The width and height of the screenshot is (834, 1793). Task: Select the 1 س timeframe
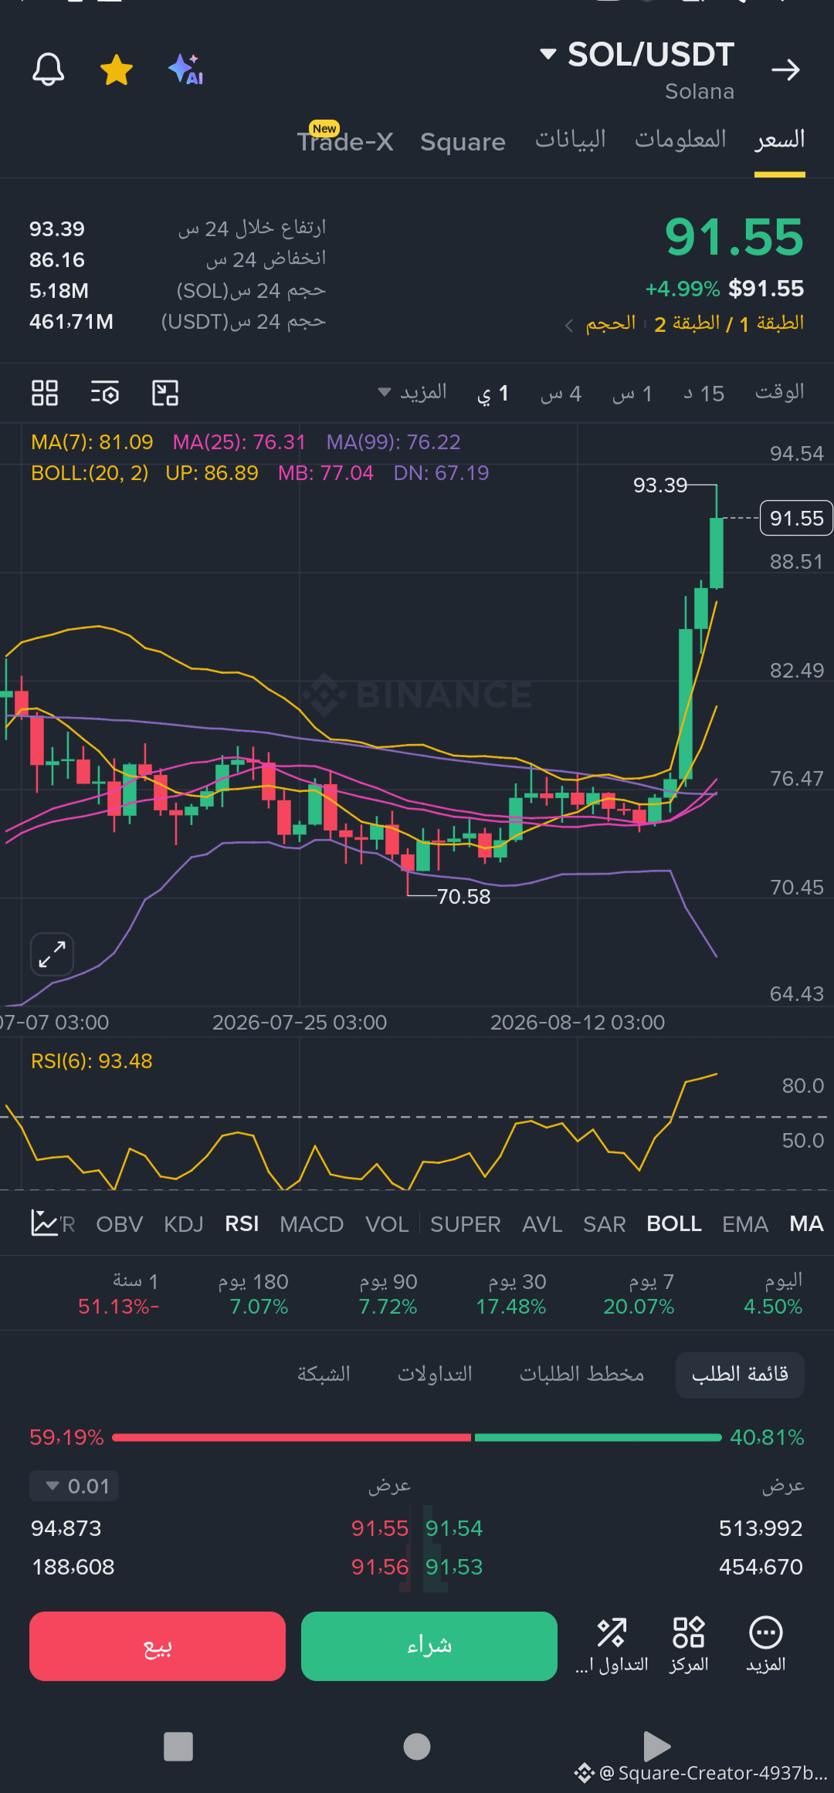click(x=632, y=393)
